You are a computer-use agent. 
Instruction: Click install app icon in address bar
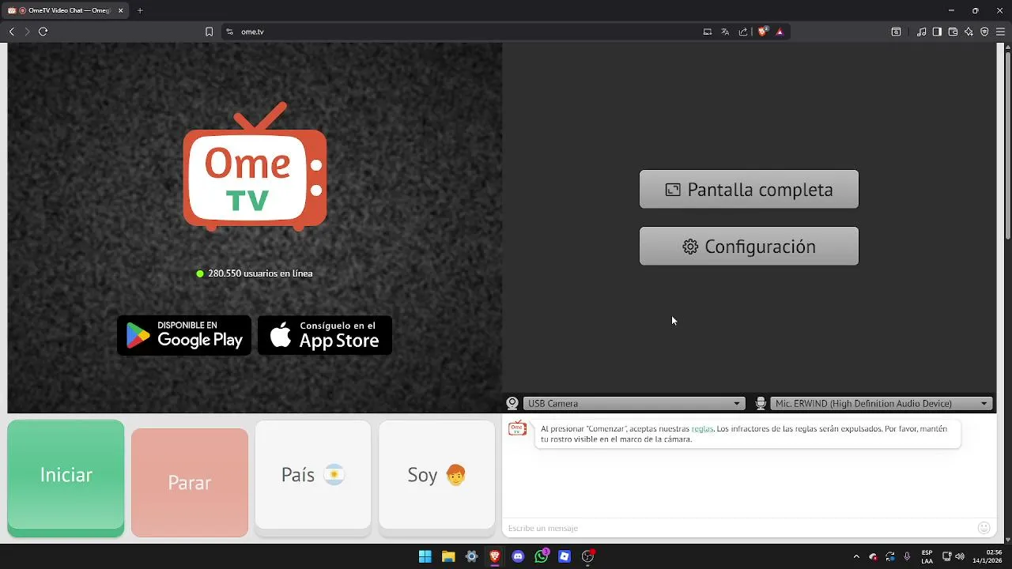pos(708,32)
